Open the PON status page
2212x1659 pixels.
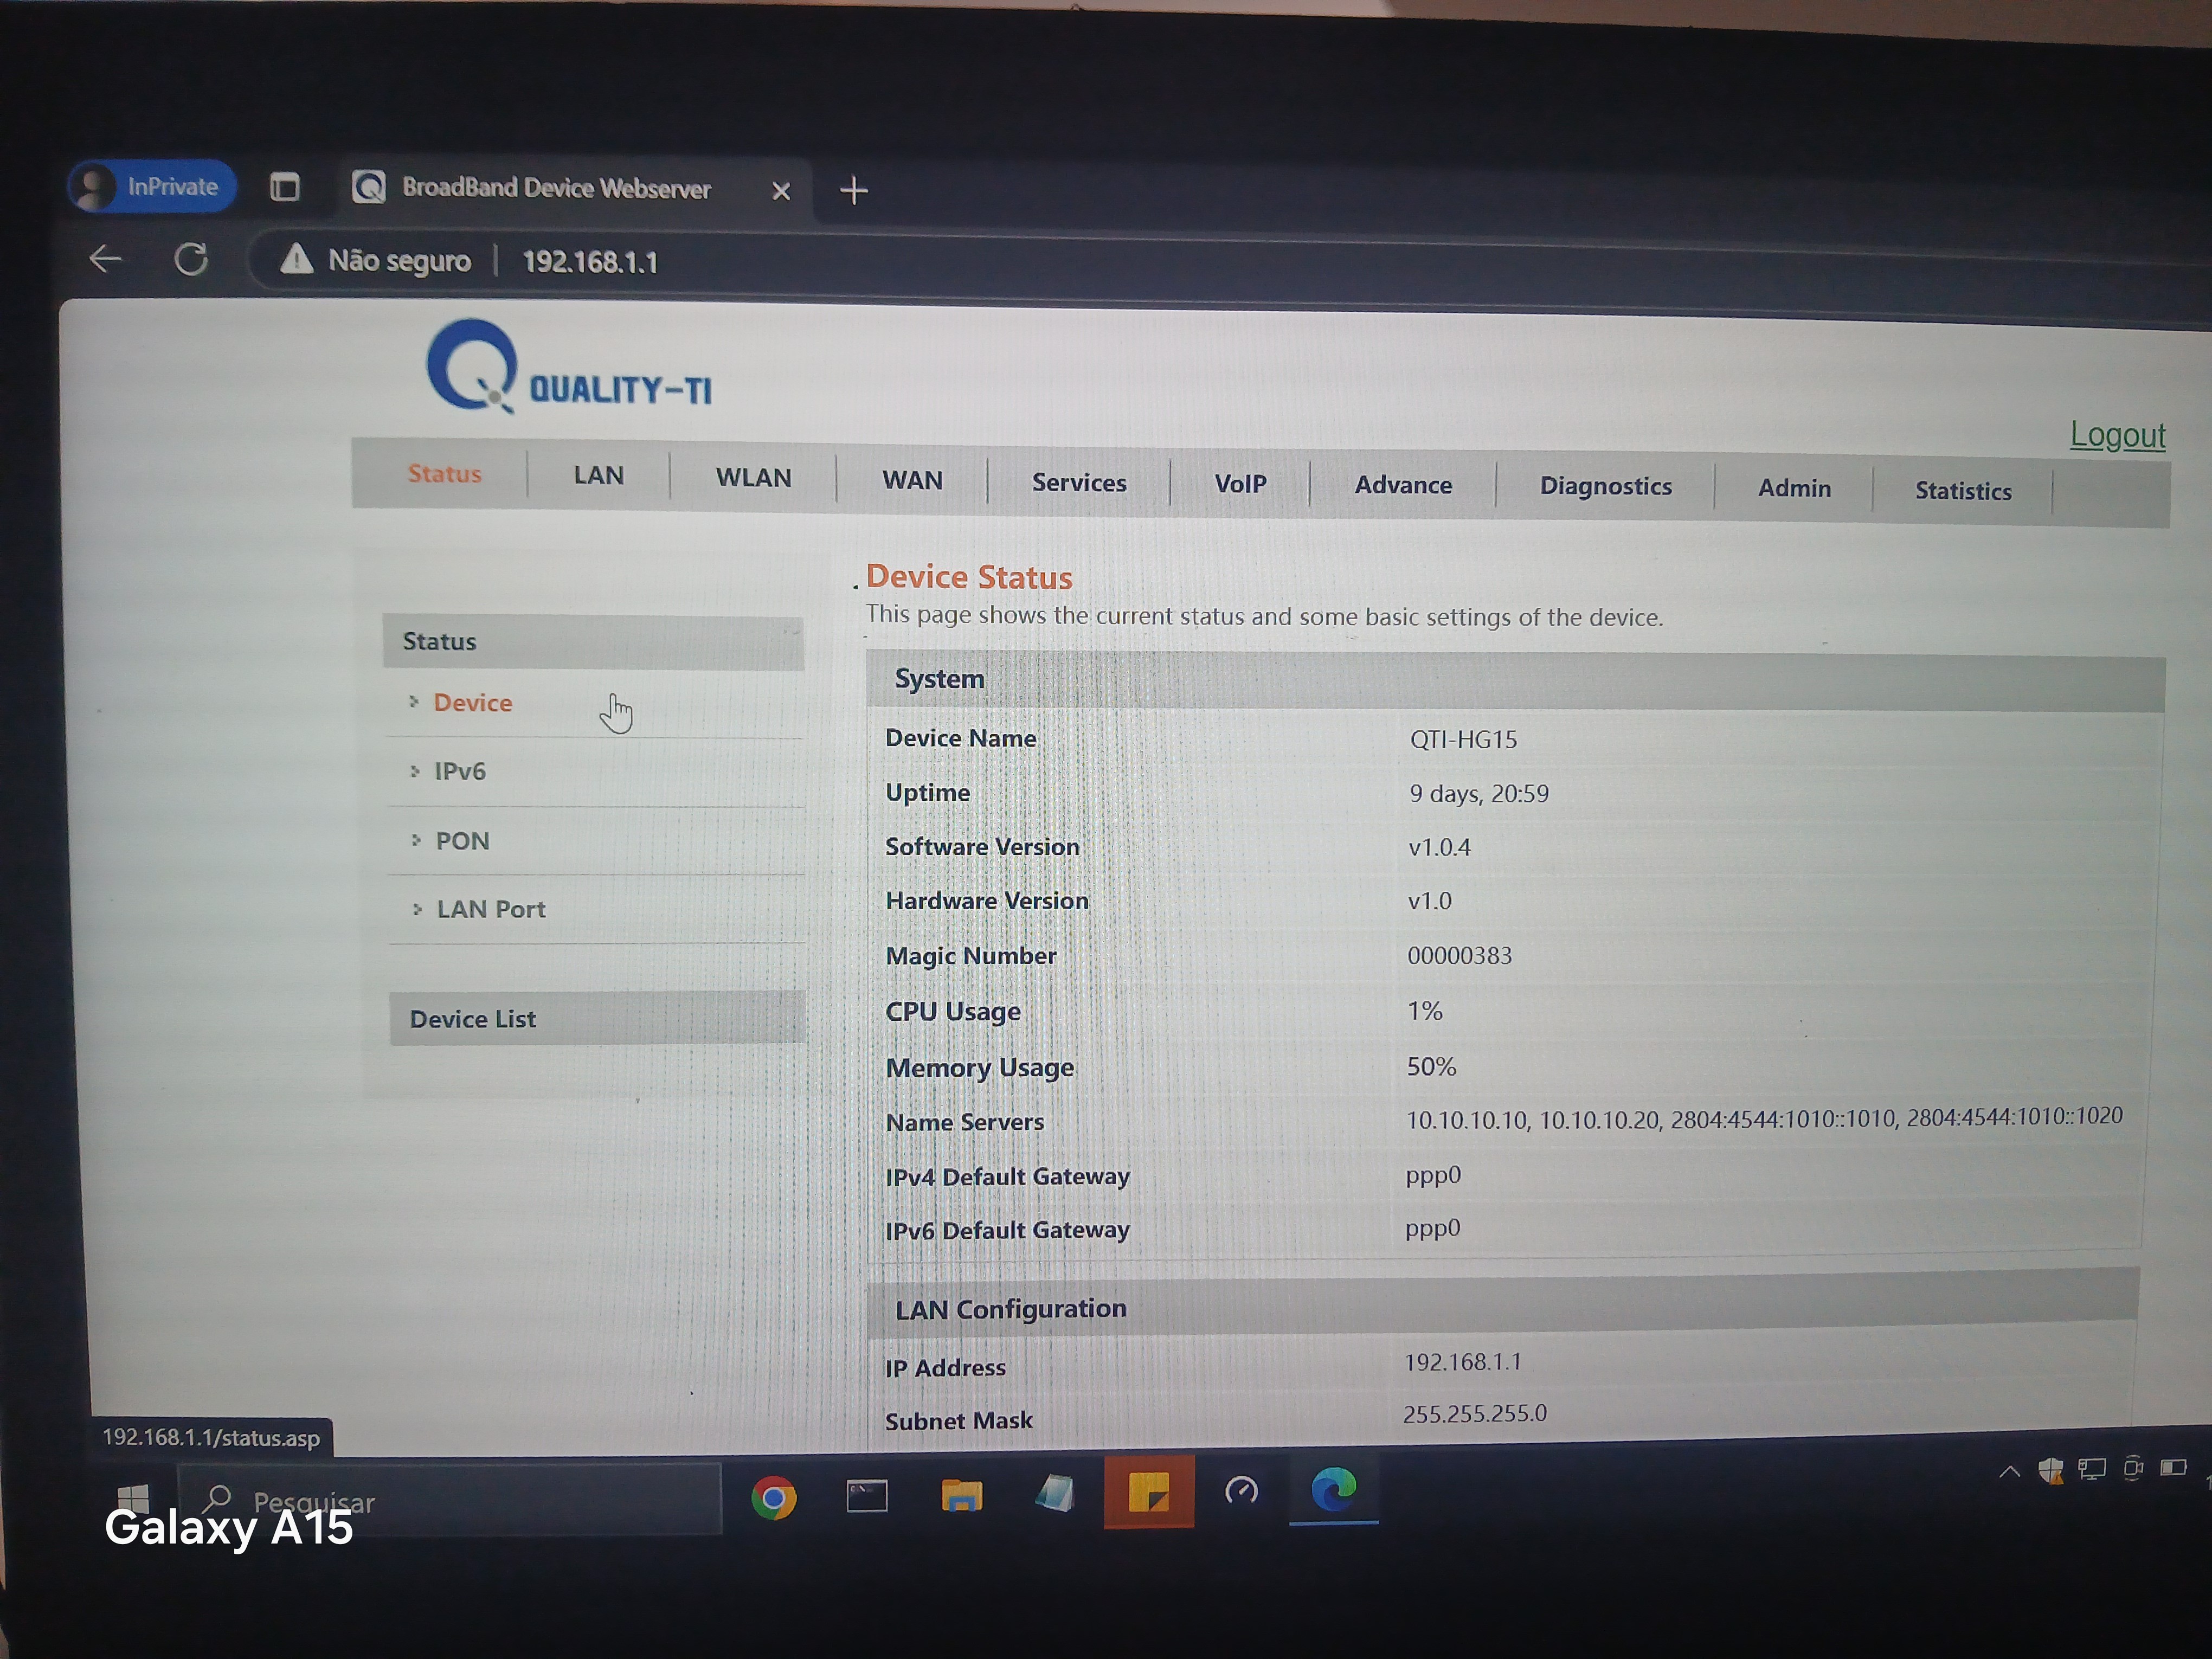point(462,841)
